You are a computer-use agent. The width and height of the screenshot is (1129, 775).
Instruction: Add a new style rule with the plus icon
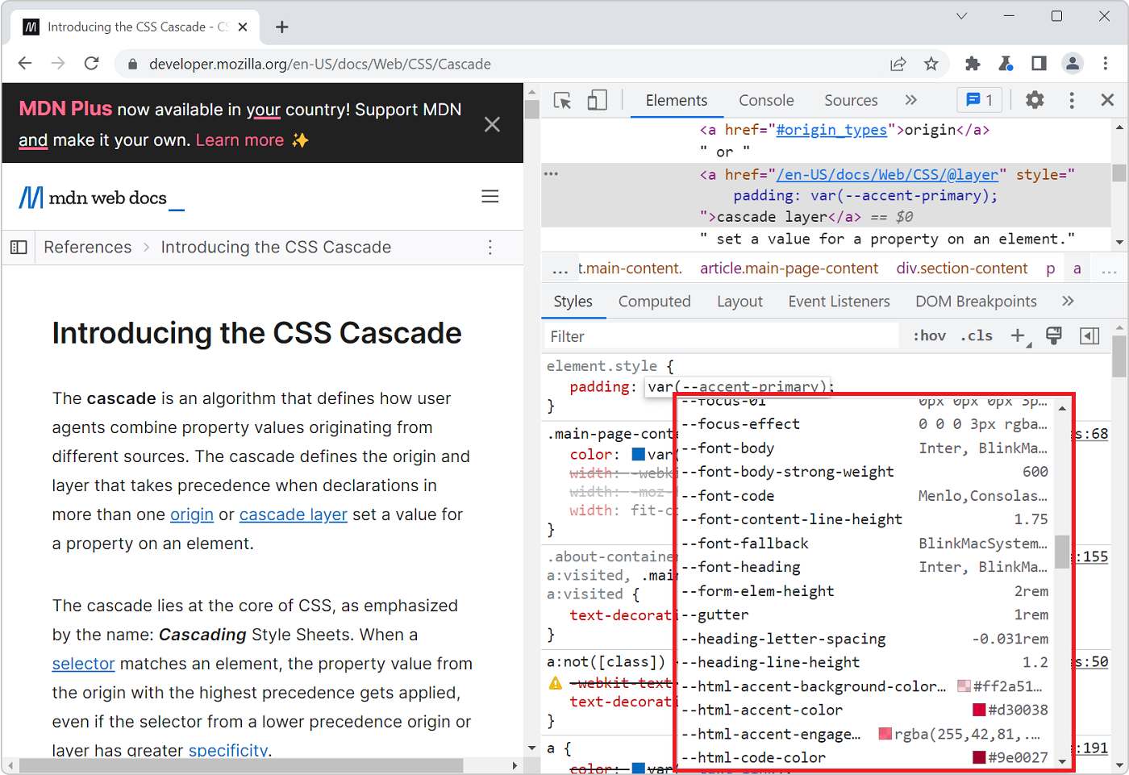[1019, 335]
